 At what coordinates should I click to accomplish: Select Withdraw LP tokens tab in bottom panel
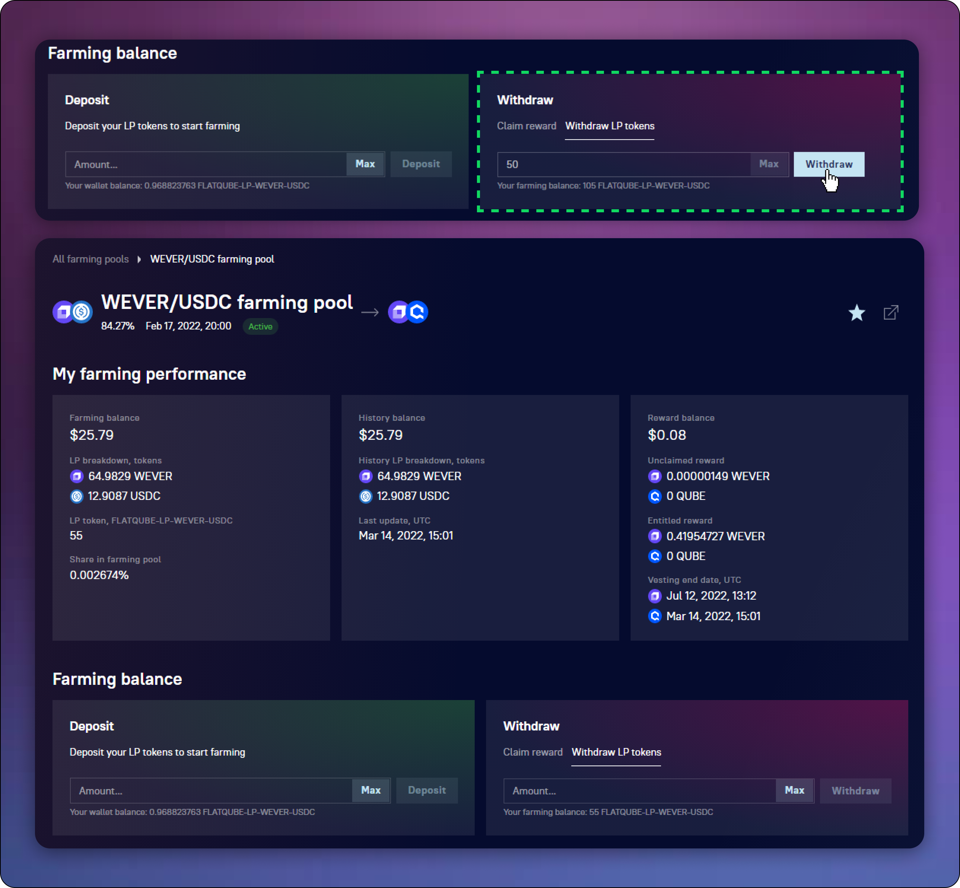[x=616, y=752]
